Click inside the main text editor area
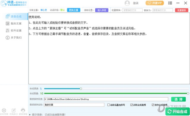 click(109, 48)
